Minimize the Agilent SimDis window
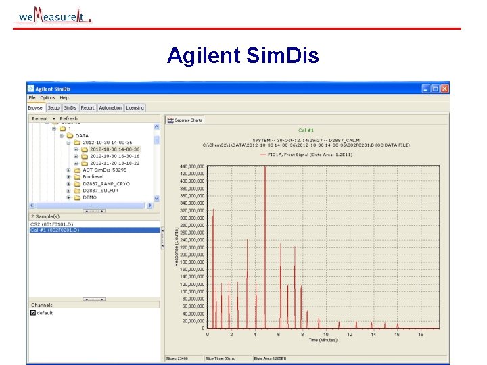The width and height of the screenshot is (487, 365). (x=426, y=89)
